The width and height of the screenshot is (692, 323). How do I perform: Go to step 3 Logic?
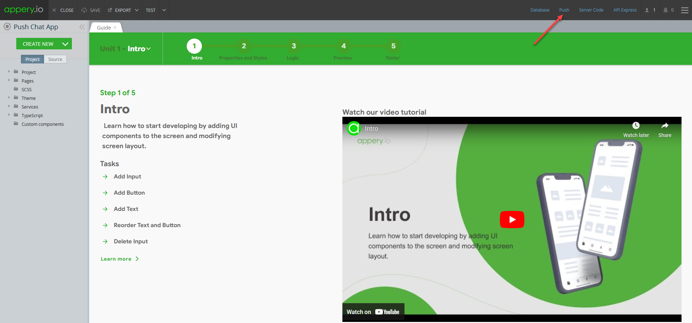tap(294, 46)
